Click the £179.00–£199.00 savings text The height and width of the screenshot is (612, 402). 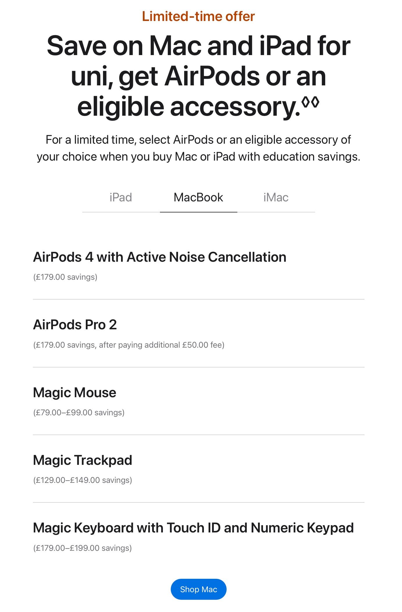click(x=83, y=548)
